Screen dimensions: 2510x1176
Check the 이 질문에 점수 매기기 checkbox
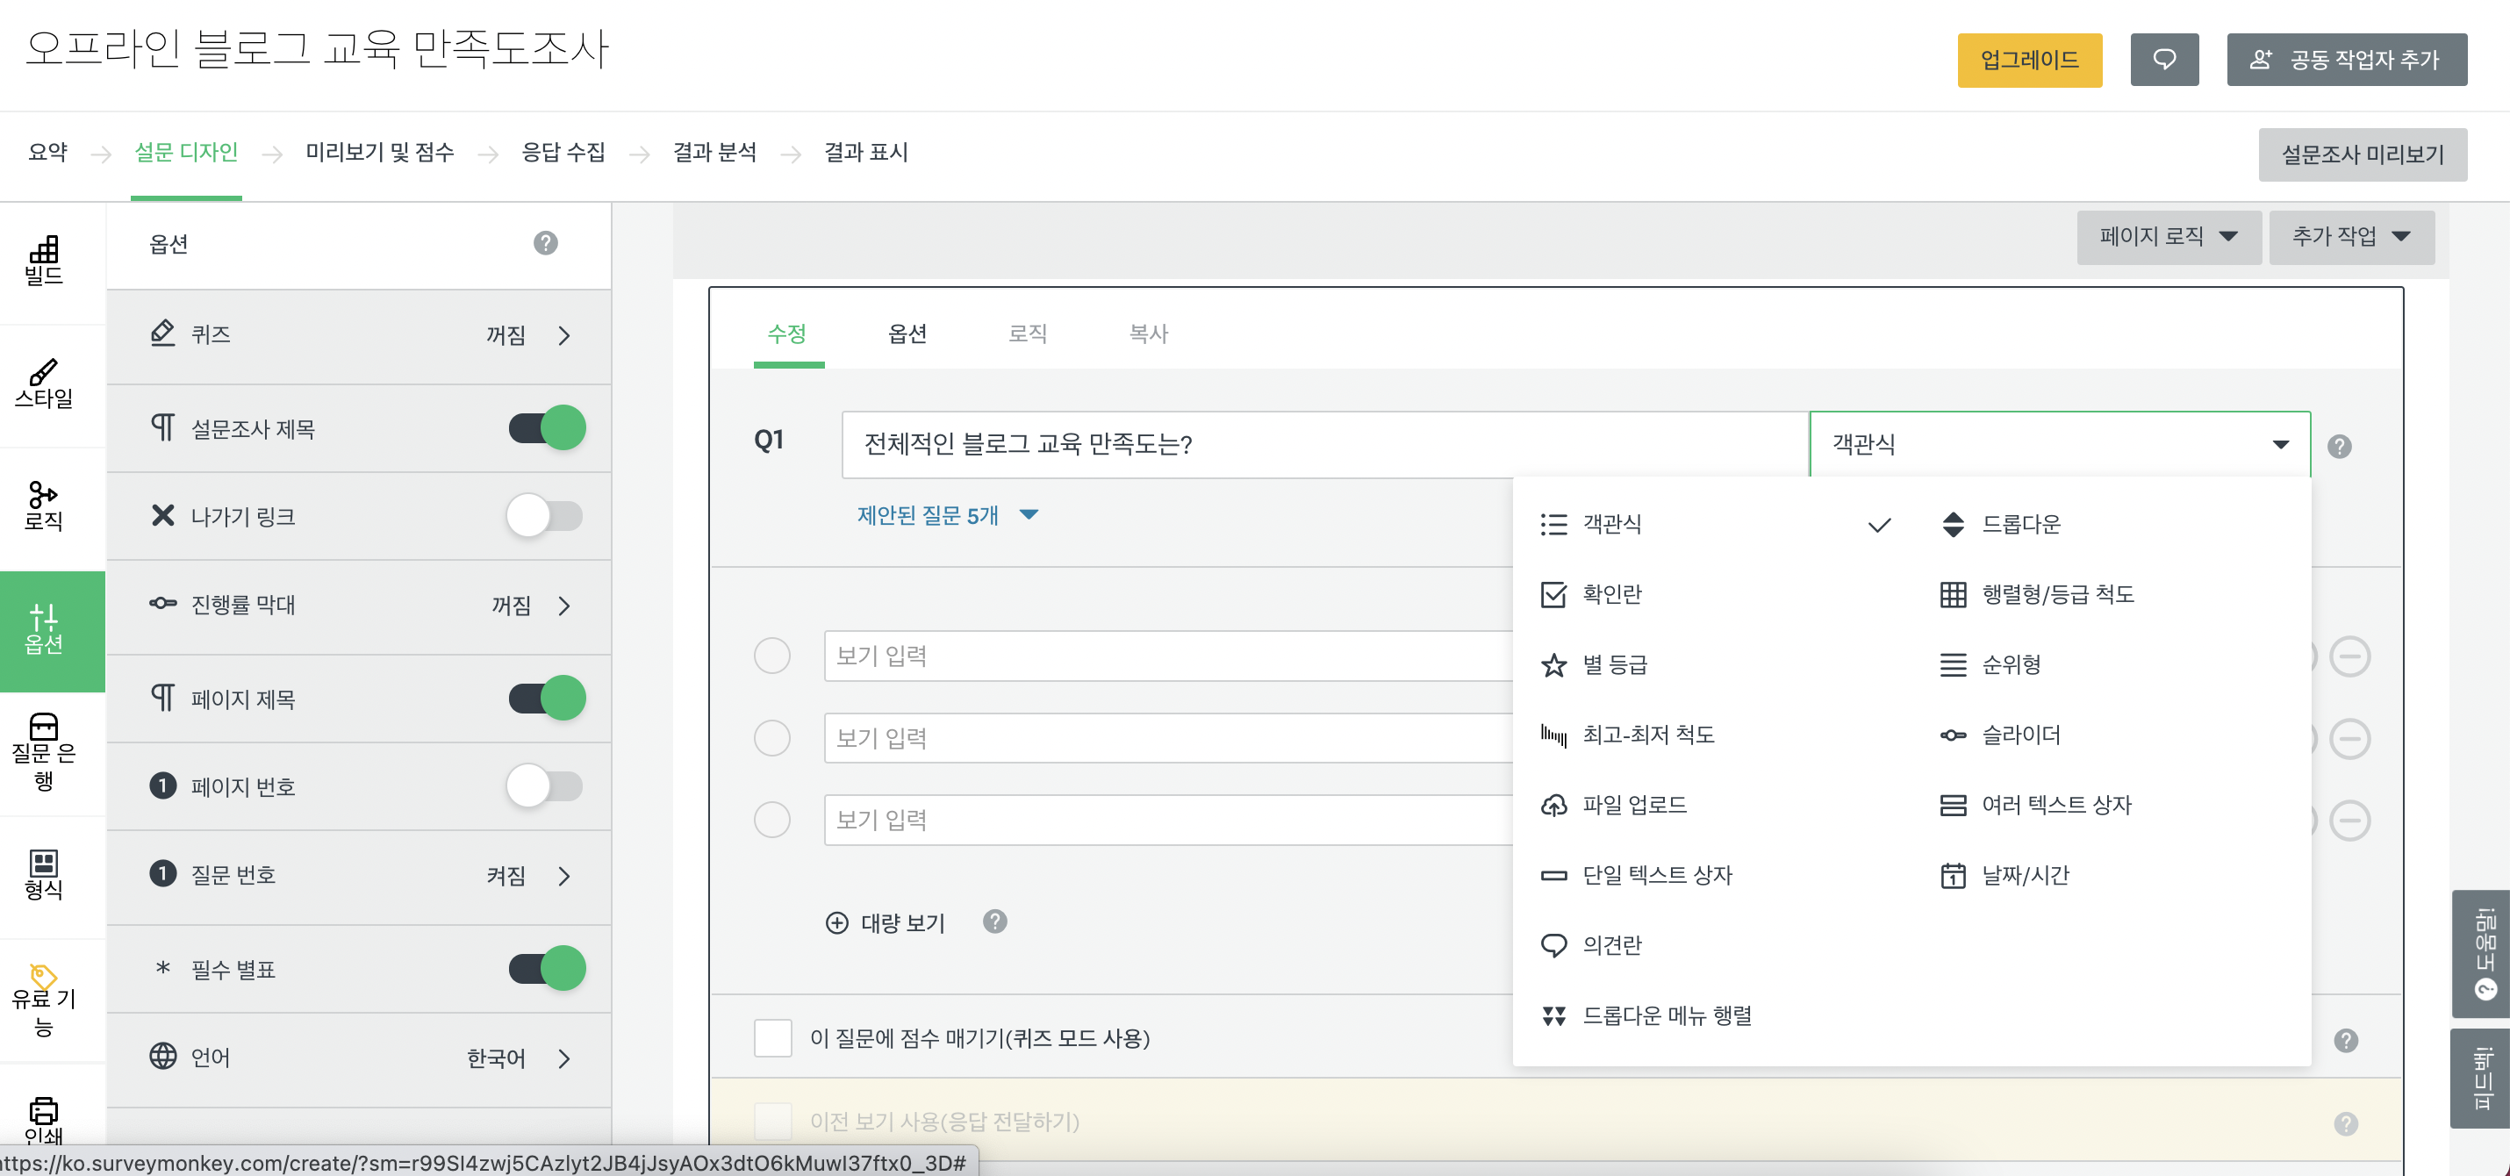pyautogui.click(x=772, y=1037)
